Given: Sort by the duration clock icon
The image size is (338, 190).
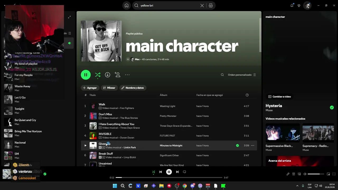Looking at the screenshot, I should [x=247, y=95].
